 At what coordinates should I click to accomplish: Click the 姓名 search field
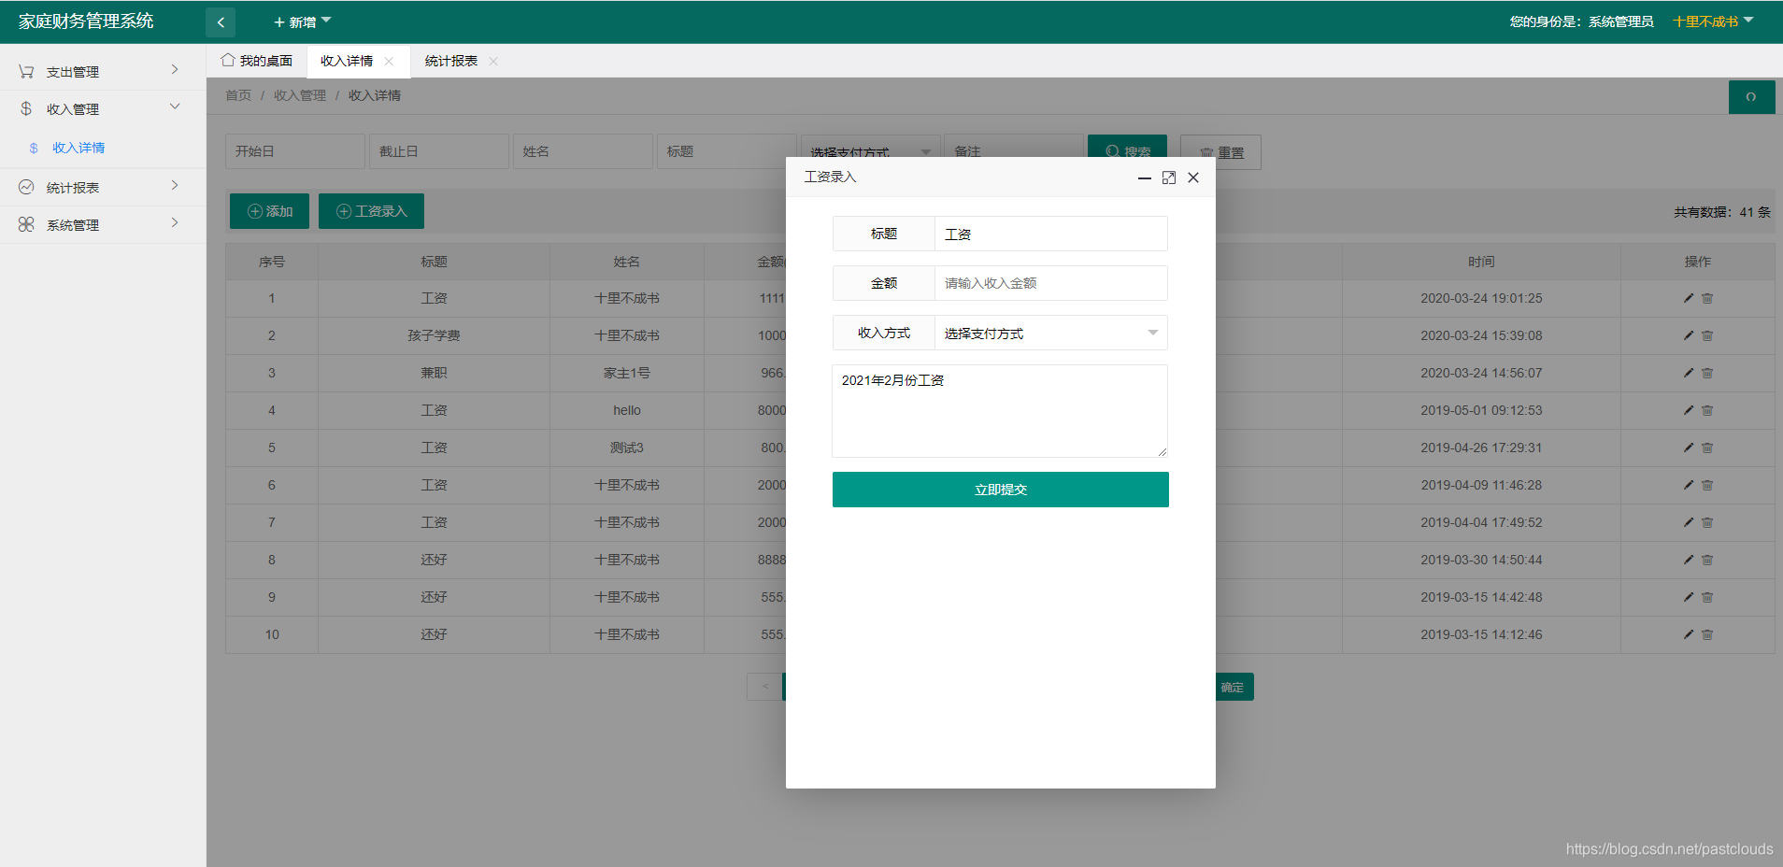click(x=583, y=151)
